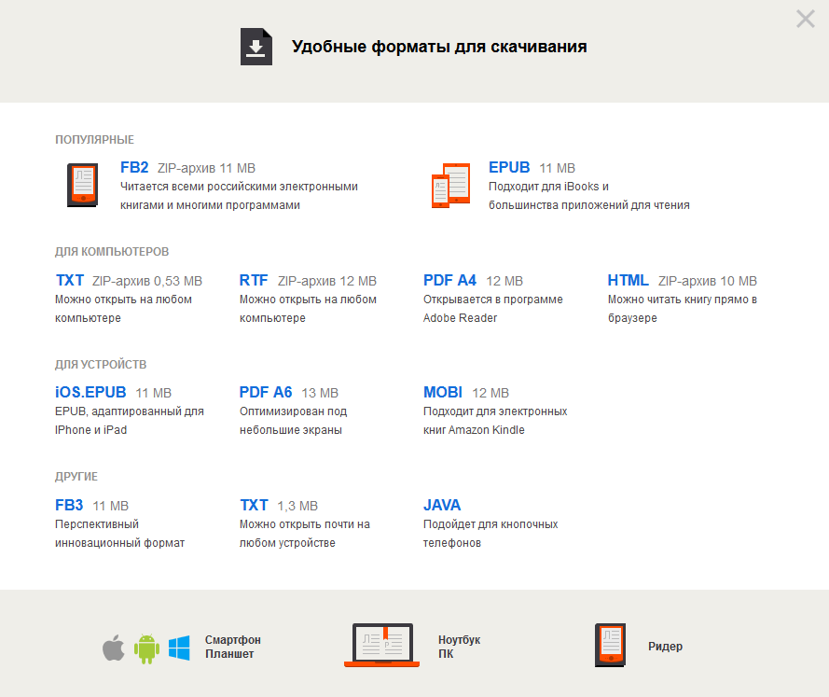Click the ДЛЯ УСТРОЙСТВ section heading
Screen dimensions: 829x697
(101, 365)
